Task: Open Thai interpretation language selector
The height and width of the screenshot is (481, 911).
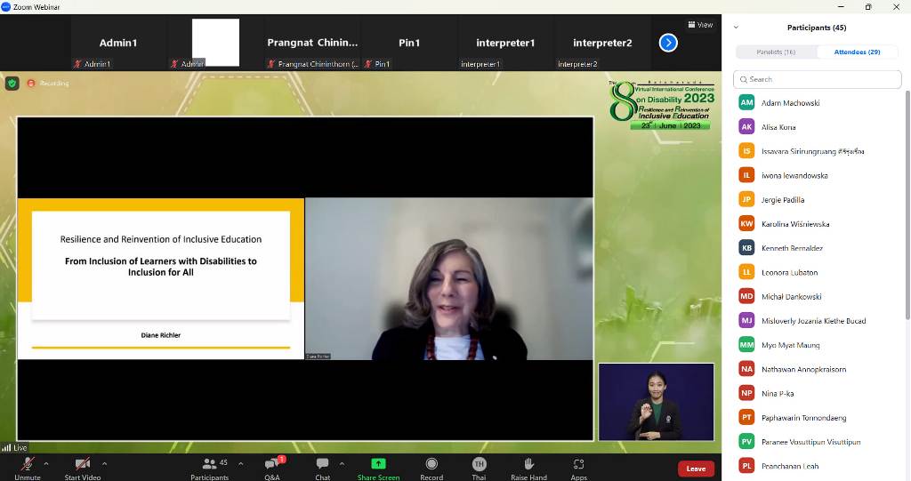Action: point(479,469)
